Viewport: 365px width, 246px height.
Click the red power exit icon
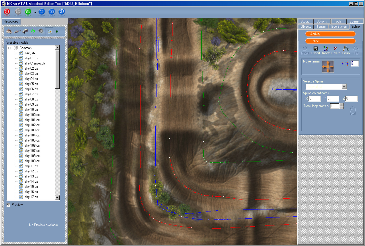coord(7,12)
